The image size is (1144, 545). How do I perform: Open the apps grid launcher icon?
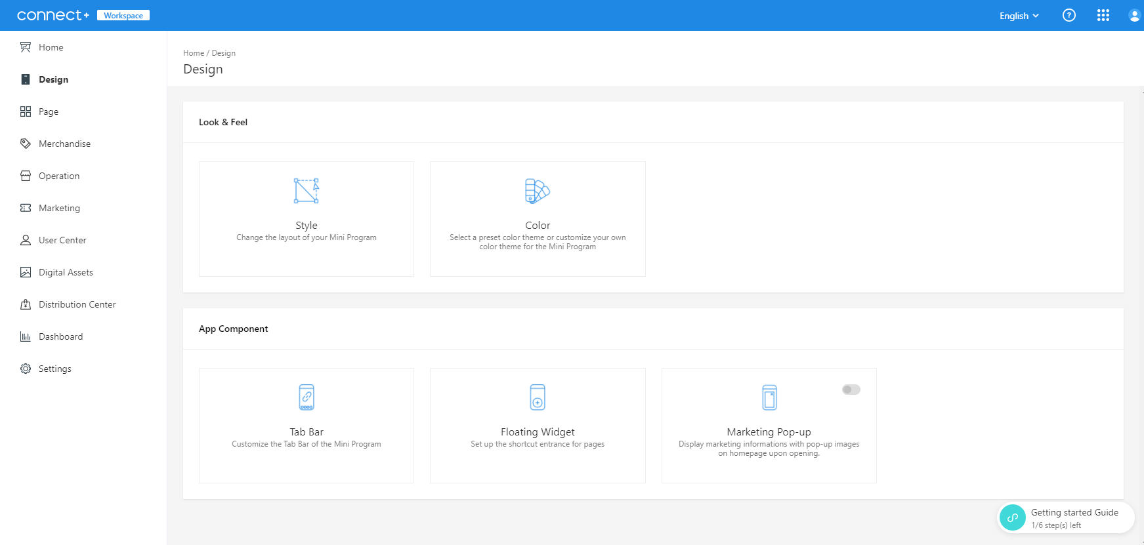point(1103,15)
